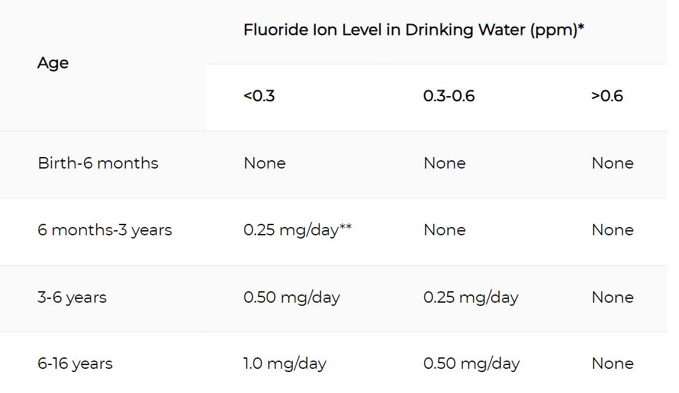
Task: Select the 1.0 mg/day cell
Action: point(284,364)
